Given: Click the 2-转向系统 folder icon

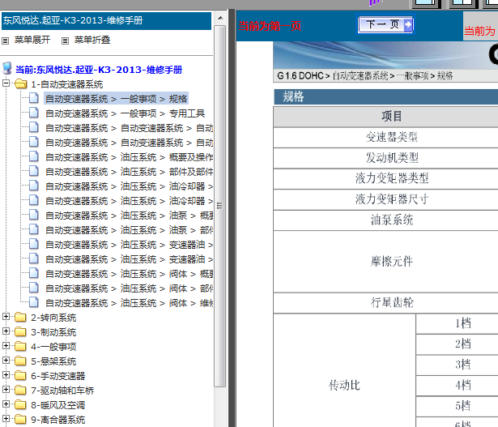Looking at the screenshot, I should tap(20, 317).
